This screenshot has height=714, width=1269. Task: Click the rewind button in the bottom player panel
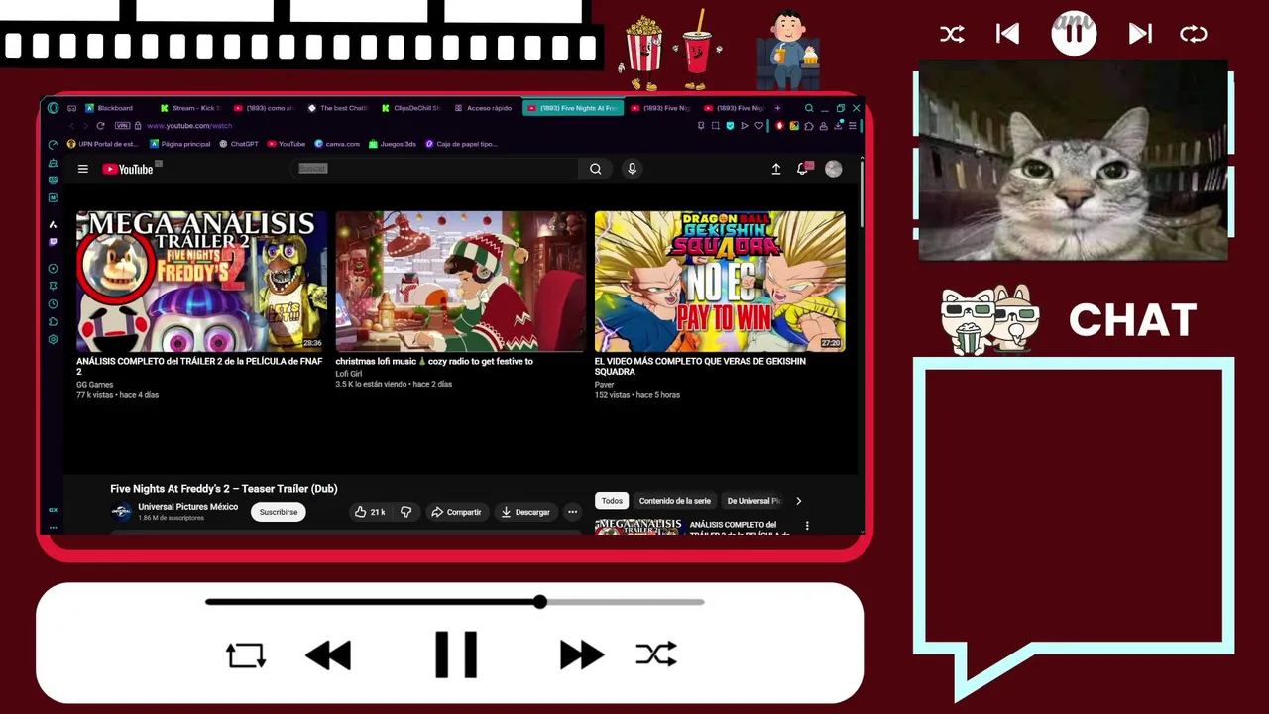click(x=328, y=654)
